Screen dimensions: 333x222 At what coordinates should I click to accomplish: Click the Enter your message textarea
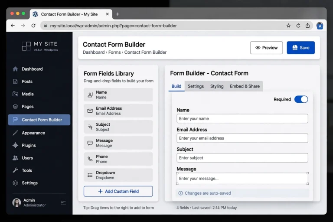point(242,179)
